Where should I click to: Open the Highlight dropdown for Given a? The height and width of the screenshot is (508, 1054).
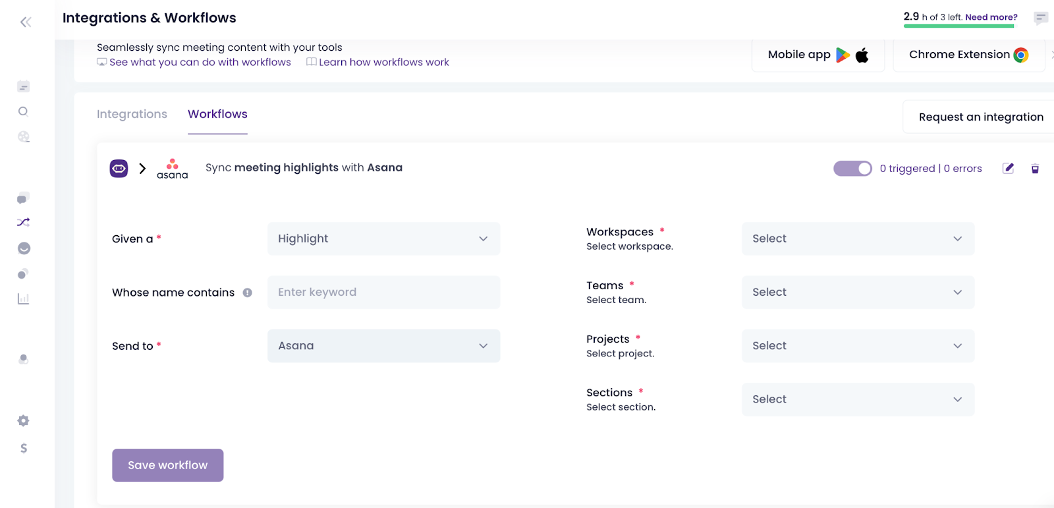(383, 239)
